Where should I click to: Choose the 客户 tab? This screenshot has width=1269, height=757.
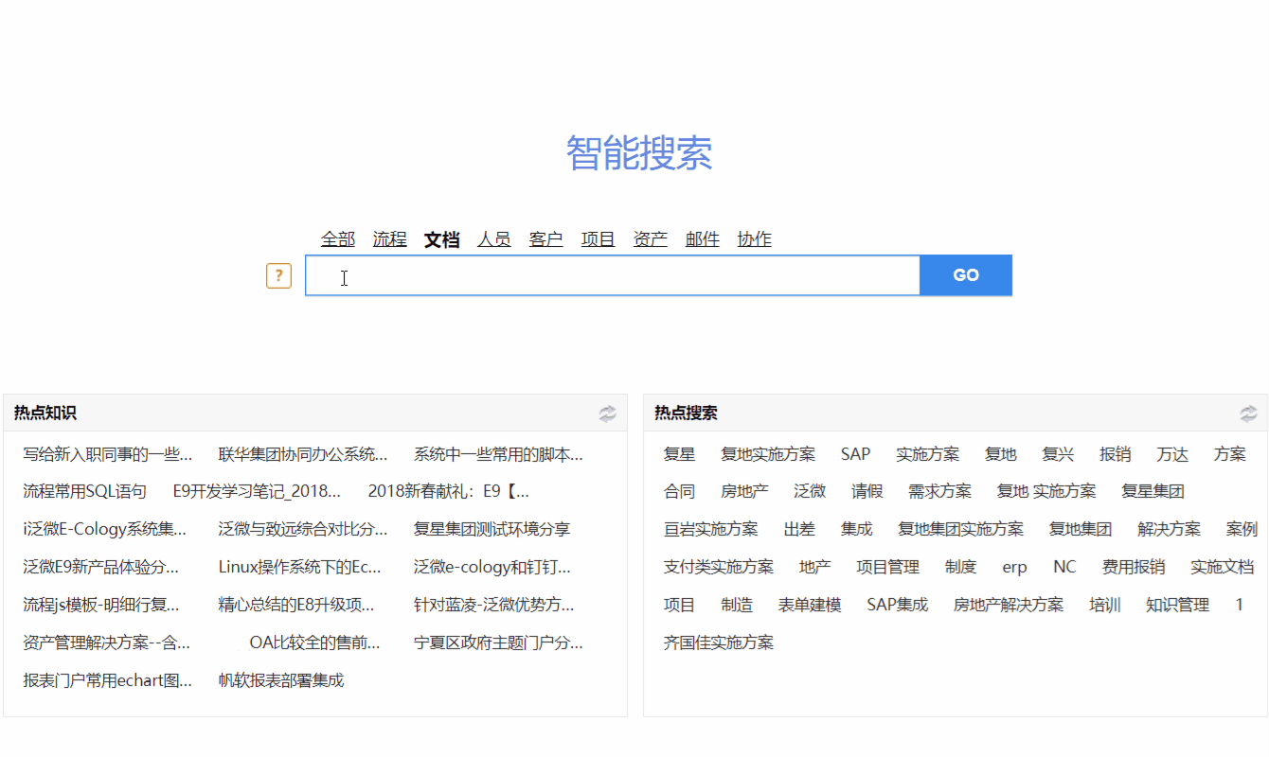[546, 239]
